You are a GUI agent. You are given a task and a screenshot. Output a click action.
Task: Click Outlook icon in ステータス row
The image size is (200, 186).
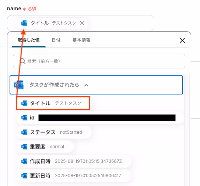tap(24, 132)
